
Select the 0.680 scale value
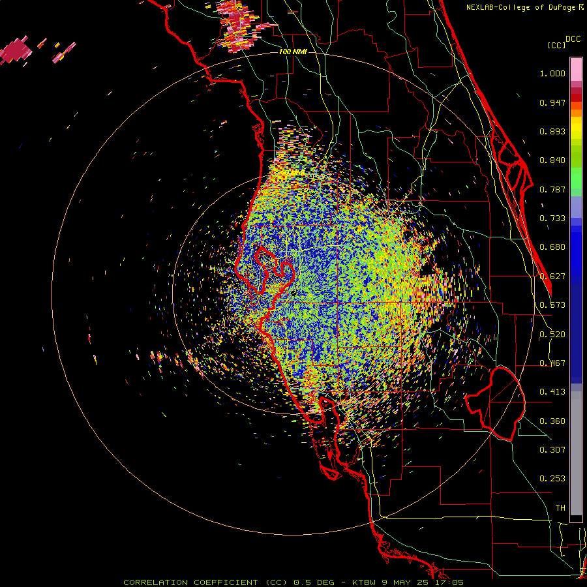552,247
